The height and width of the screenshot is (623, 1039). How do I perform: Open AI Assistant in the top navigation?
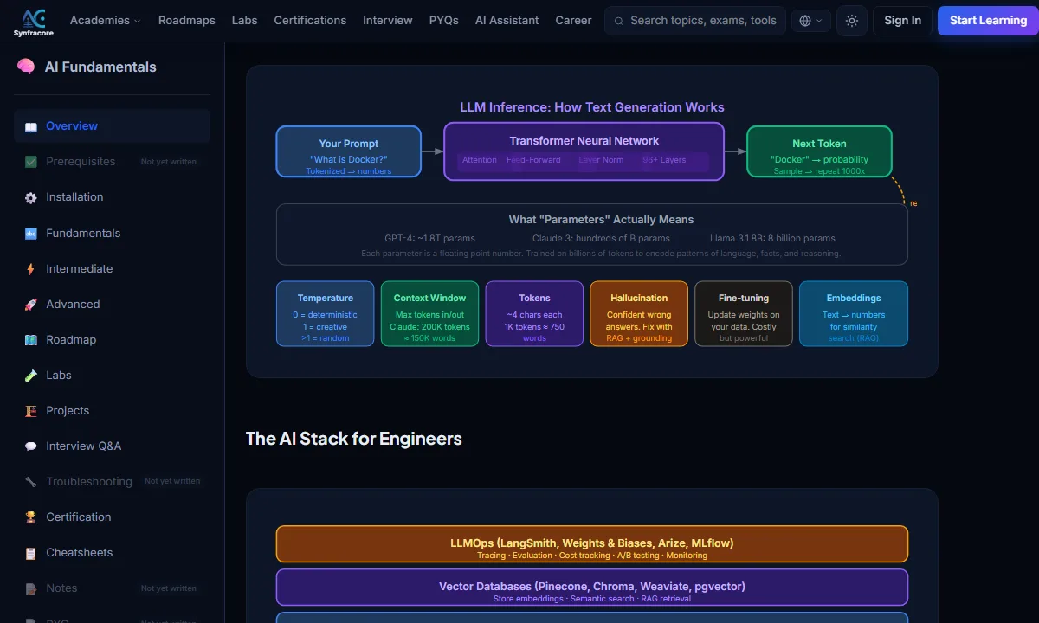(x=507, y=20)
